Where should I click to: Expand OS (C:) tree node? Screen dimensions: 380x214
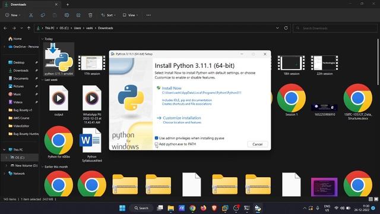click(7, 158)
